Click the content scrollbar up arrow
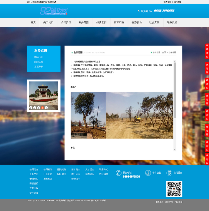209x211 pixels. (175, 61)
